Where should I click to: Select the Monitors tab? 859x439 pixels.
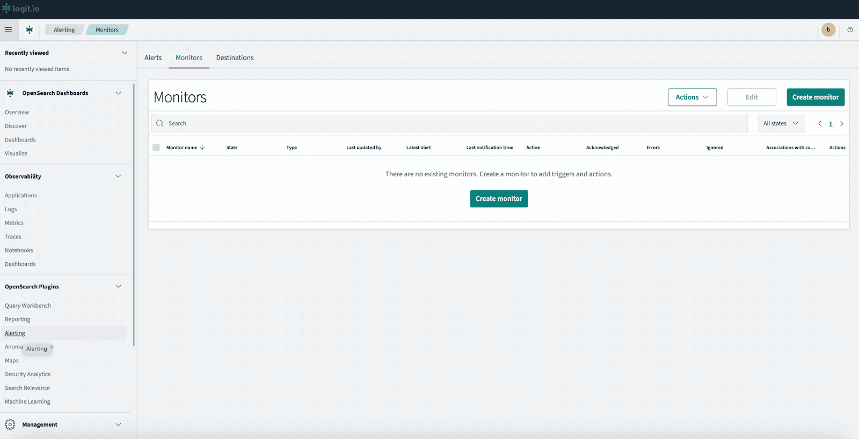[189, 58]
